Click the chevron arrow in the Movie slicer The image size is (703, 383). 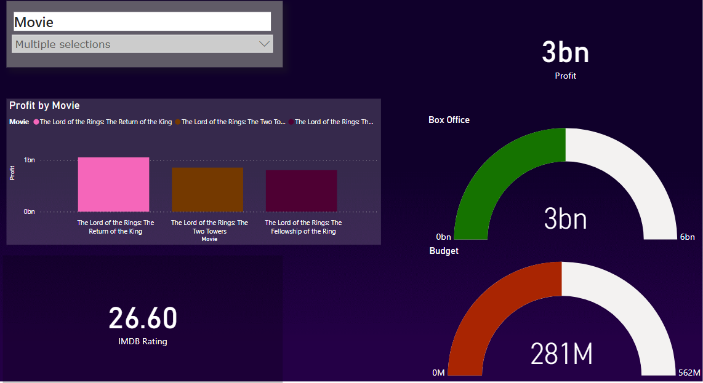pos(264,44)
